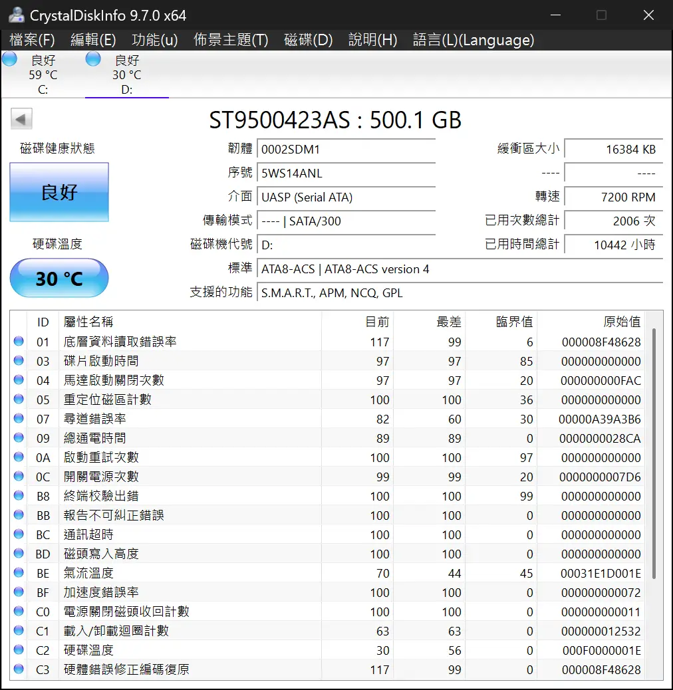Click status dot of attribute C2 row
673x690 pixels.
click(19, 649)
